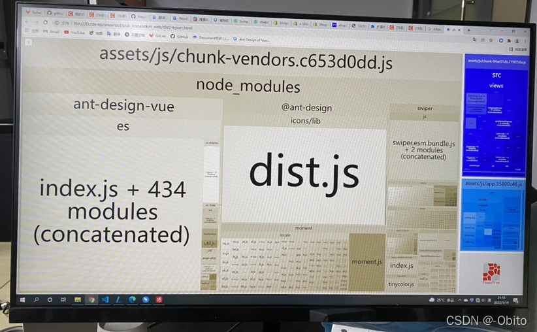Open the GitLab bookmark
Image resolution: width=537 pixels, height=332 pixels.
click(157, 36)
